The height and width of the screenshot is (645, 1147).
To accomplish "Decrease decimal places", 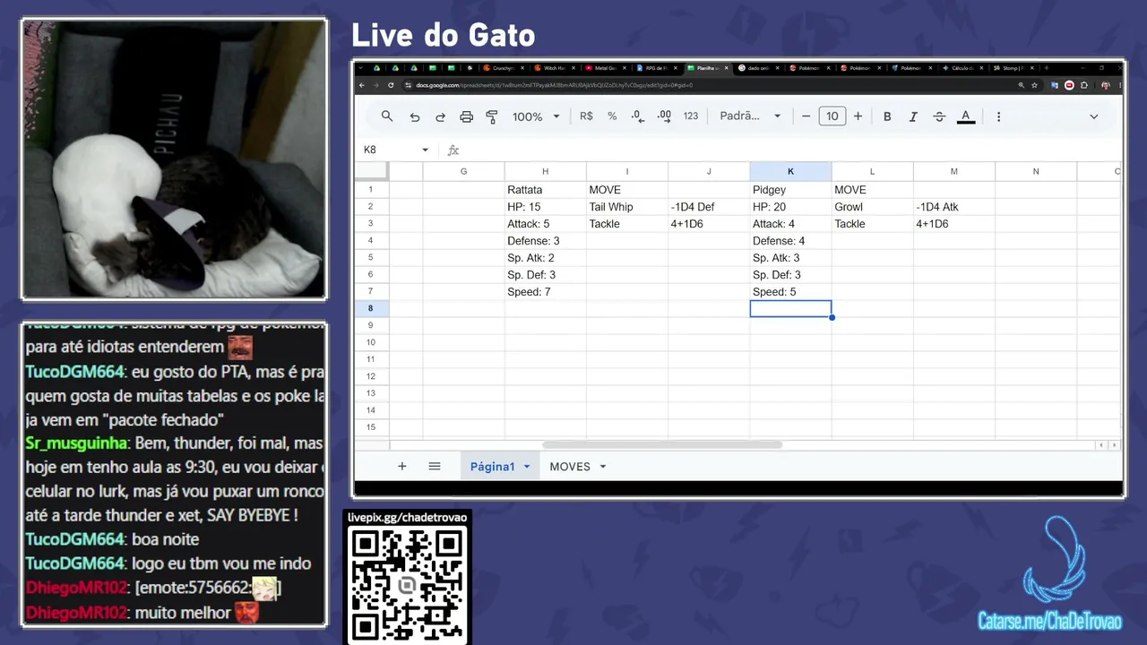I will tap(637, 116).
